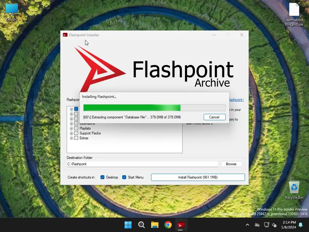This screenshot has height=232, width=309.
Task: Click the large Flashpoint Archive logo
Action: pos(154,69)
